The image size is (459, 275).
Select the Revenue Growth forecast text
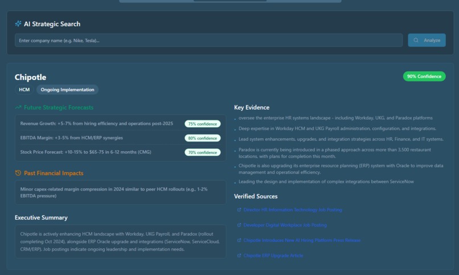pos(97,124)
